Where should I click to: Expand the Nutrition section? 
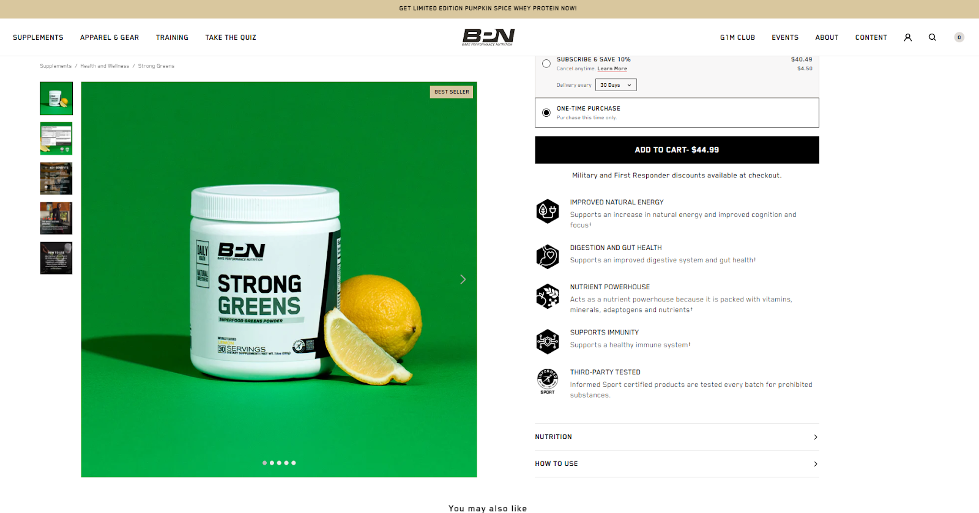point(677,437)
